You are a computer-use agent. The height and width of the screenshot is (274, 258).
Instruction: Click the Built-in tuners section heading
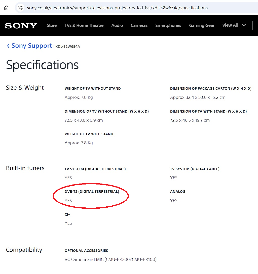click(25, 168)
